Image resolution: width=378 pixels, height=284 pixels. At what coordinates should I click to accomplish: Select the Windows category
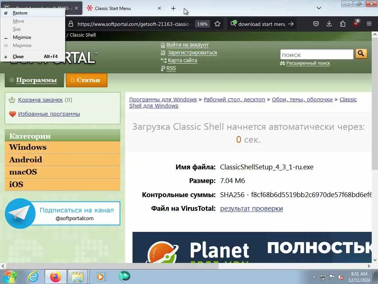click(x=62, y=147)
